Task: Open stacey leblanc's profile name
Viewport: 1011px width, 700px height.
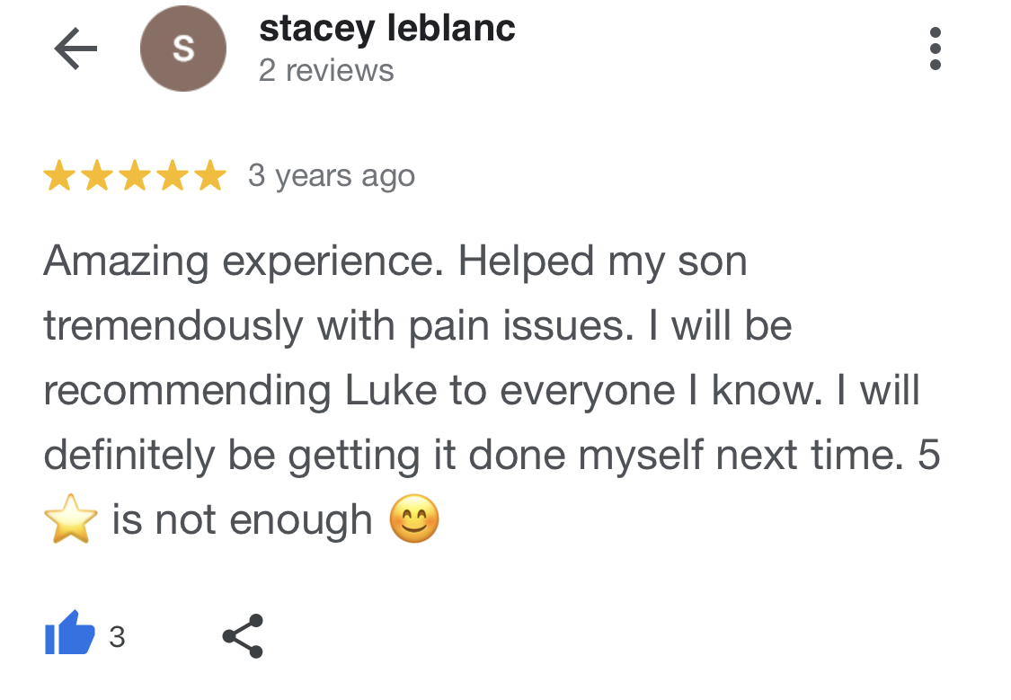Action: click(x=386, y=29)
